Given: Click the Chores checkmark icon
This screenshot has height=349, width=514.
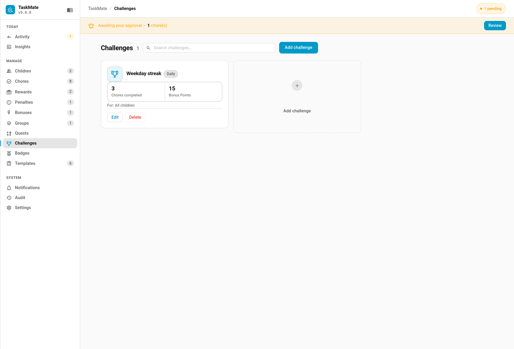Looking at the screenshot, I should [9, 81].
